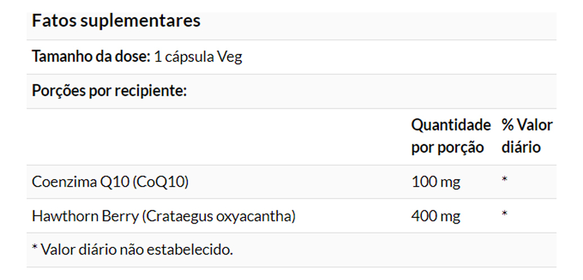Viewport: 583px width, 280px height.
Task: Select the "1 cápsula Veg" serving value
Action: click(198, 57)
